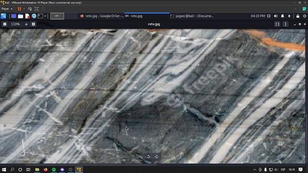The image size is (308, 173).
Task: Toggle image viewer fullscreen mode
Action: click(277, 24)
